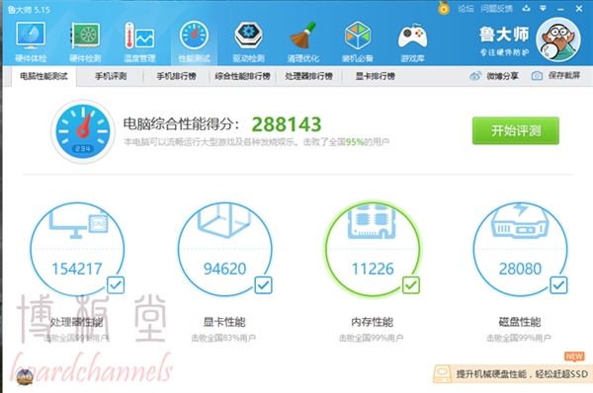Click the disk score 28080
The width and height of the screenshot is (593, 393).
click(x=521, y=269)
